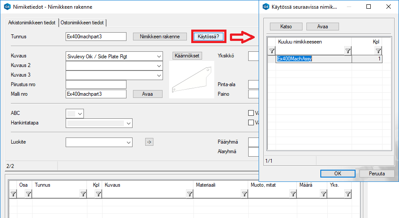Select the Arkistonimikkeen tiedot tab

coord(31,23)
